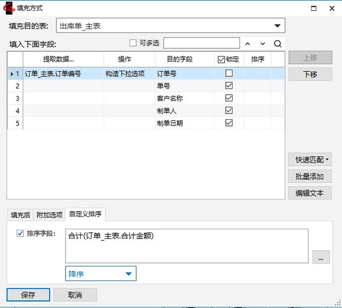Click the 下移 button
This screenshot has width=342, height=308.
[310, 75]
